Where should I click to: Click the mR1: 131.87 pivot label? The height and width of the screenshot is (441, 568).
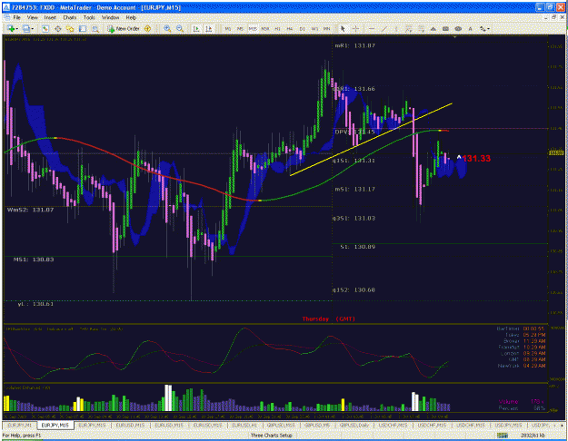click(354, 45)
